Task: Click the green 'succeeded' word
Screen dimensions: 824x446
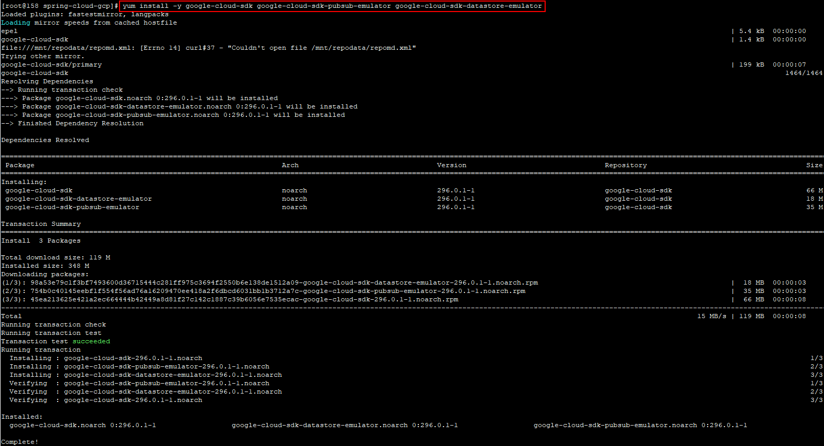Action: [91, 342]
